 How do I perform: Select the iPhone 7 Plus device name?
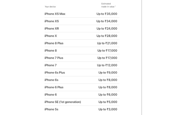point(54,58)
